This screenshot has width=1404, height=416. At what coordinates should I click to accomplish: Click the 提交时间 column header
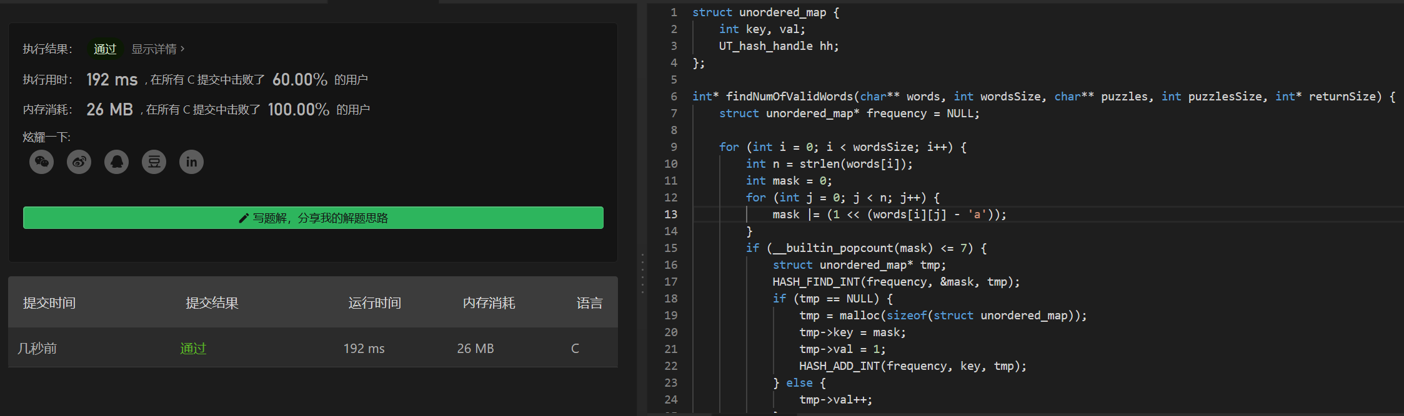pyautogui.click(x=49, y=303)
